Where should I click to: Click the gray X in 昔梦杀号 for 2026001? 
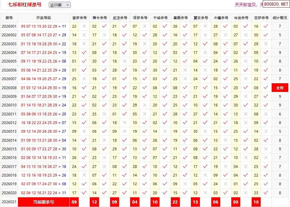[x=84, y=26]
